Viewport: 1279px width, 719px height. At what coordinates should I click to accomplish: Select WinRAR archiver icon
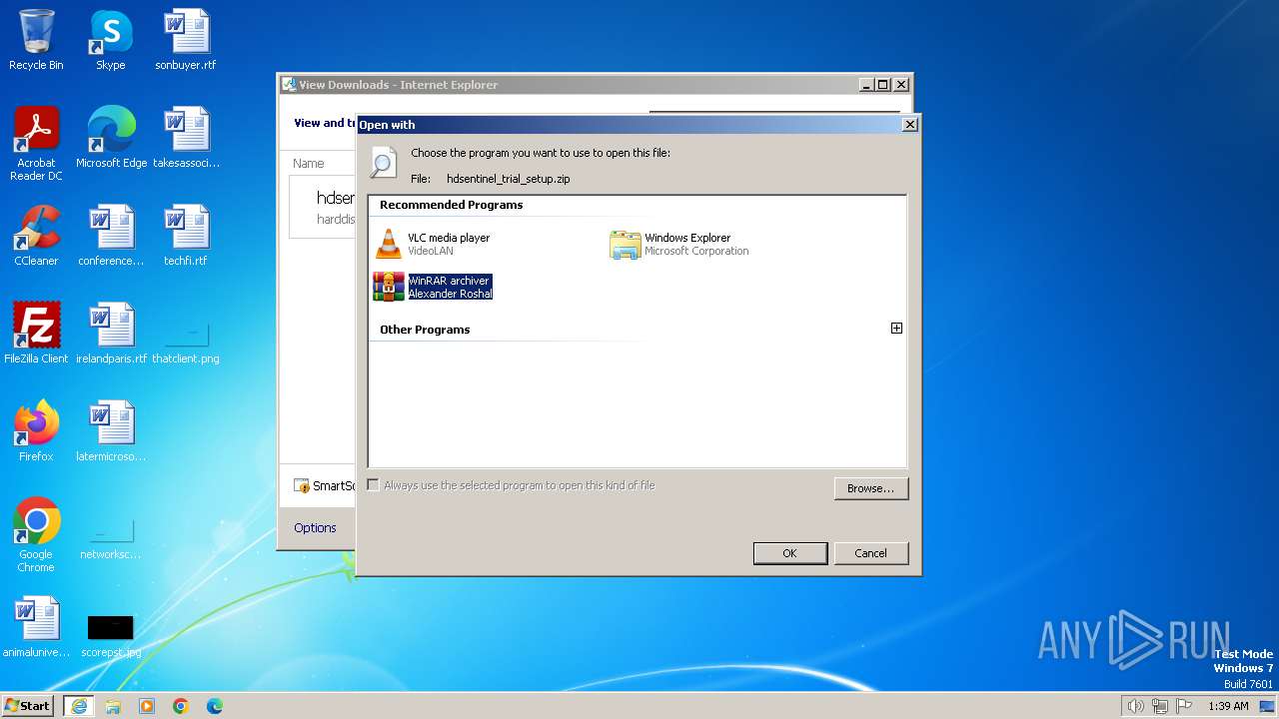389,287
